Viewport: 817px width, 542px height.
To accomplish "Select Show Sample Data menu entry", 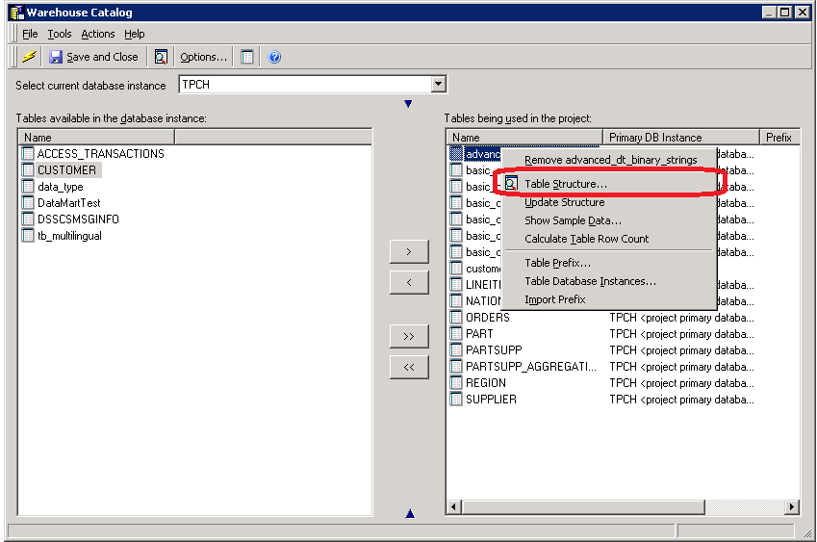I will (573, 220).
